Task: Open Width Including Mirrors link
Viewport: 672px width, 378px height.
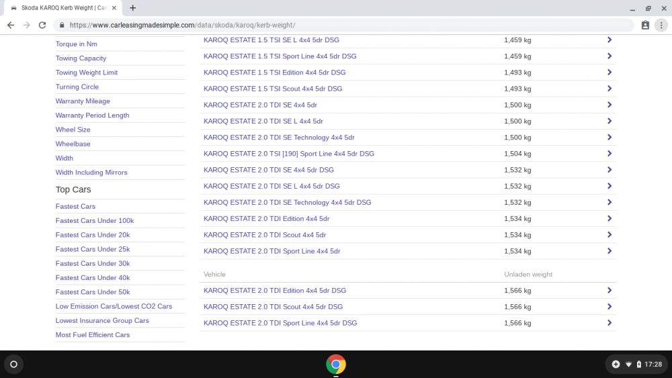Action: click(91, 173)
